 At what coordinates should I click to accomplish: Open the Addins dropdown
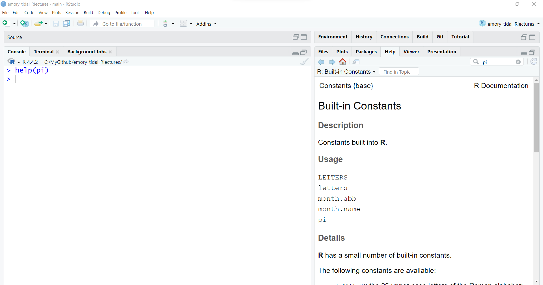206,24
